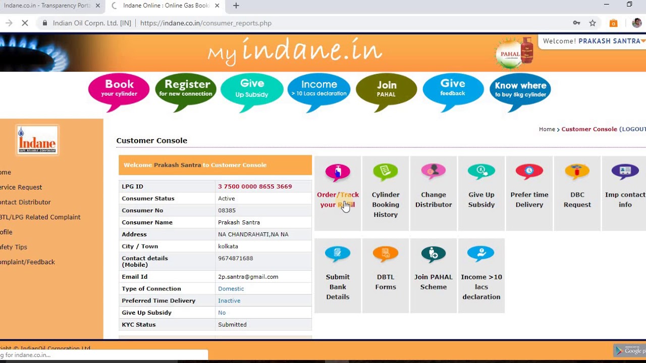Choose Prefer time Delivery tile
The image size is (646, 363).
[529, 193]
